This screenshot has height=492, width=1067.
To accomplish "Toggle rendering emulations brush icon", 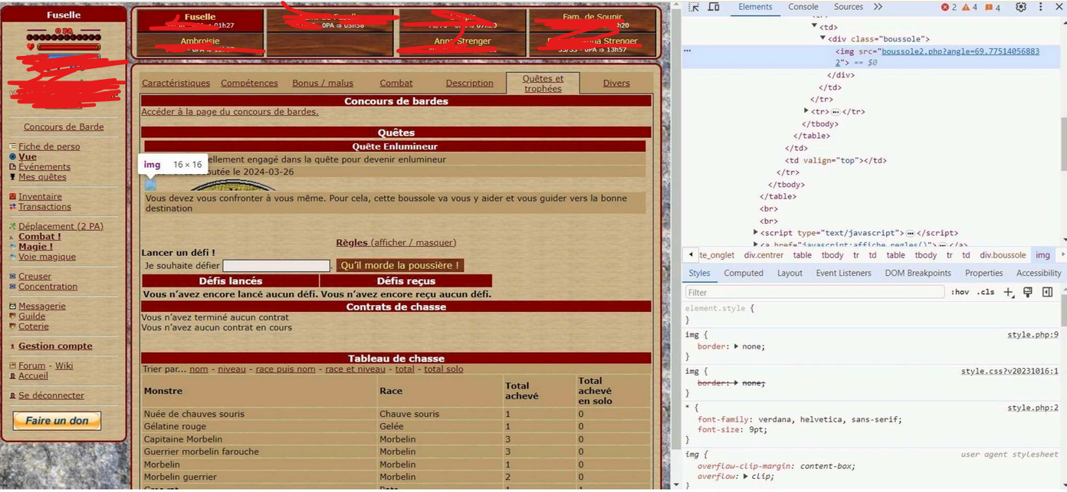I will pyautogui.click(x=1028, y=292).
